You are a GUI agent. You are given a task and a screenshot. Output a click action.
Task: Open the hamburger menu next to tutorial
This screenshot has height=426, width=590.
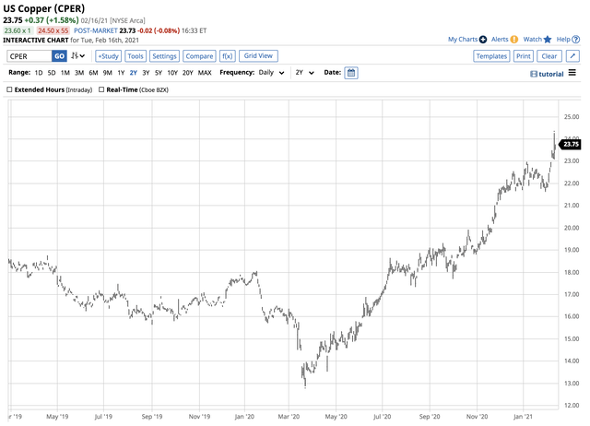pyautogui.click(x=572, y=73)
